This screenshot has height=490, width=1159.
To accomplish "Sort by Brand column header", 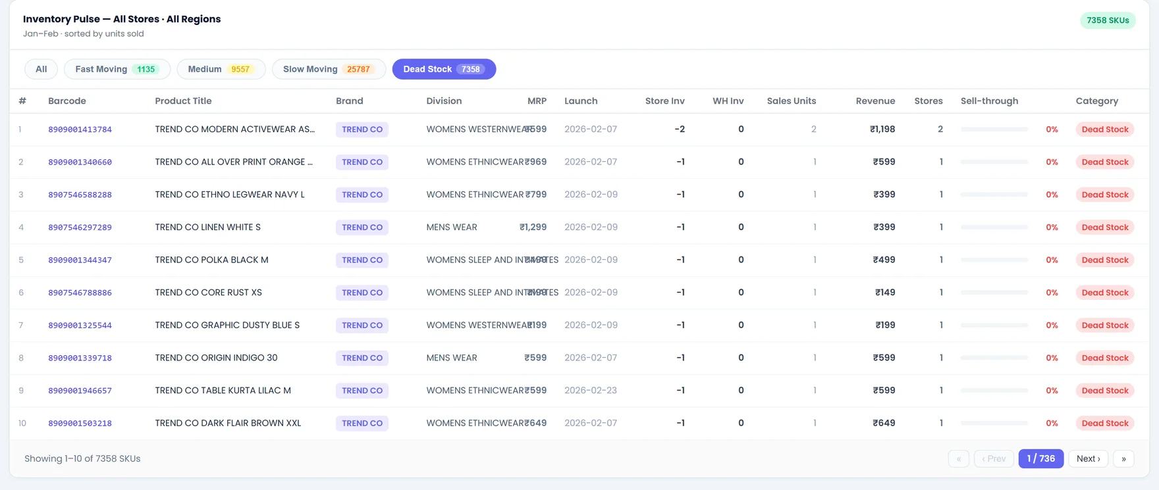I will (x=349, y=101).
